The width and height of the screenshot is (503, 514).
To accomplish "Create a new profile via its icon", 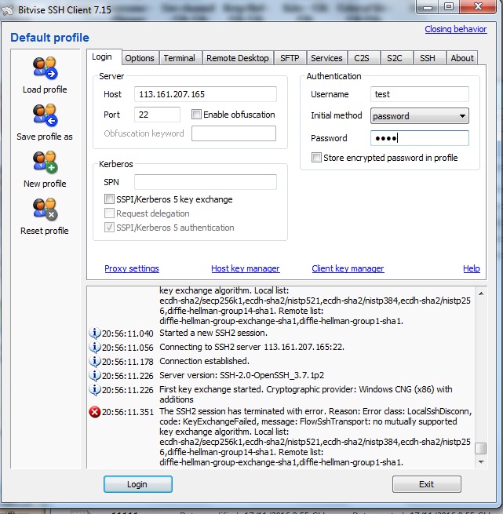I will [45, 162].
